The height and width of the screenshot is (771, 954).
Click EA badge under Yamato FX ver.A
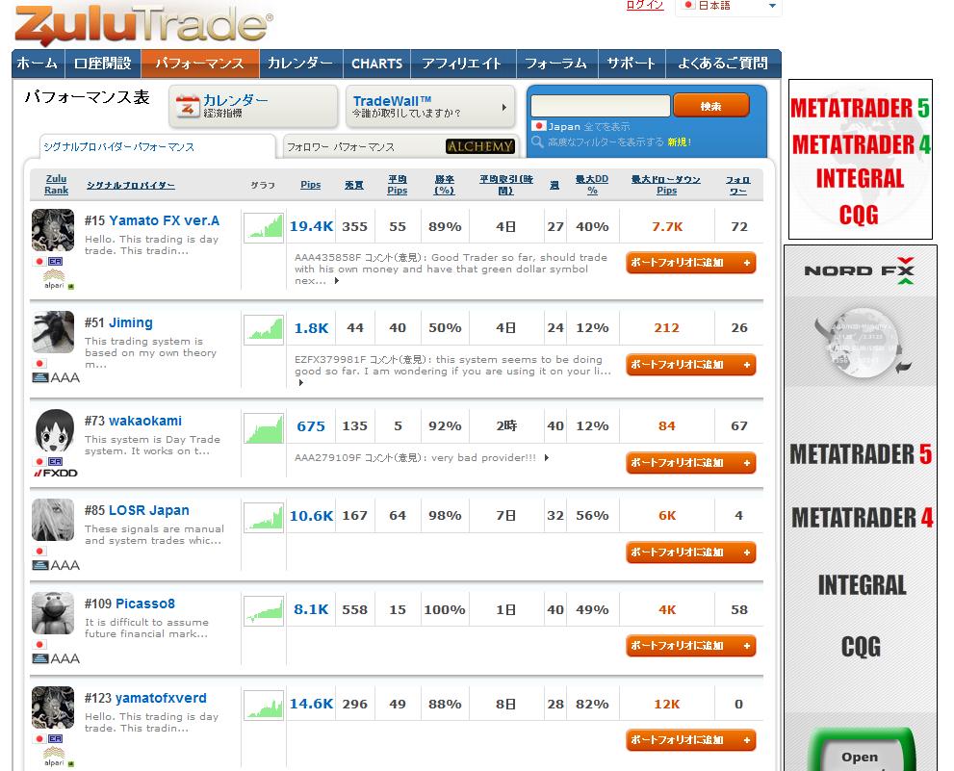pos(55,261)
